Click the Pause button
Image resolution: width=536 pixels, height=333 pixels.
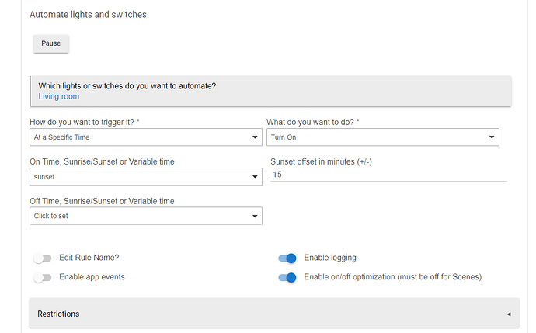[50, 43]
